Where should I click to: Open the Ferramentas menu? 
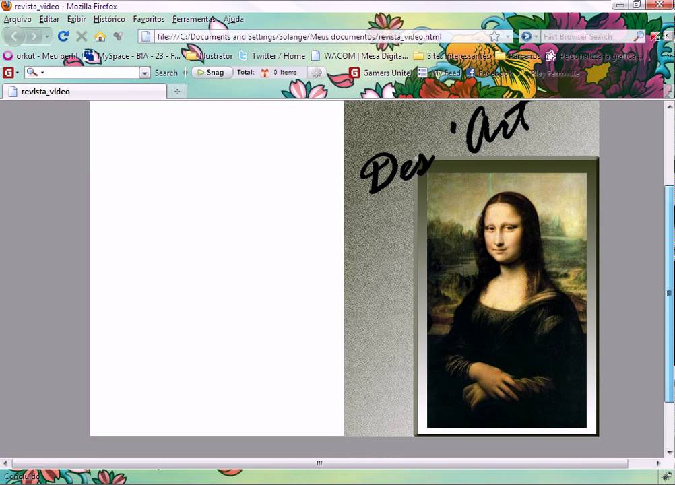click(194, 19)
